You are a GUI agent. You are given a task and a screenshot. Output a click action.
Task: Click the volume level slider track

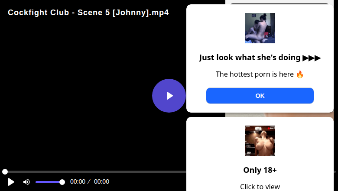coord(48,182)
